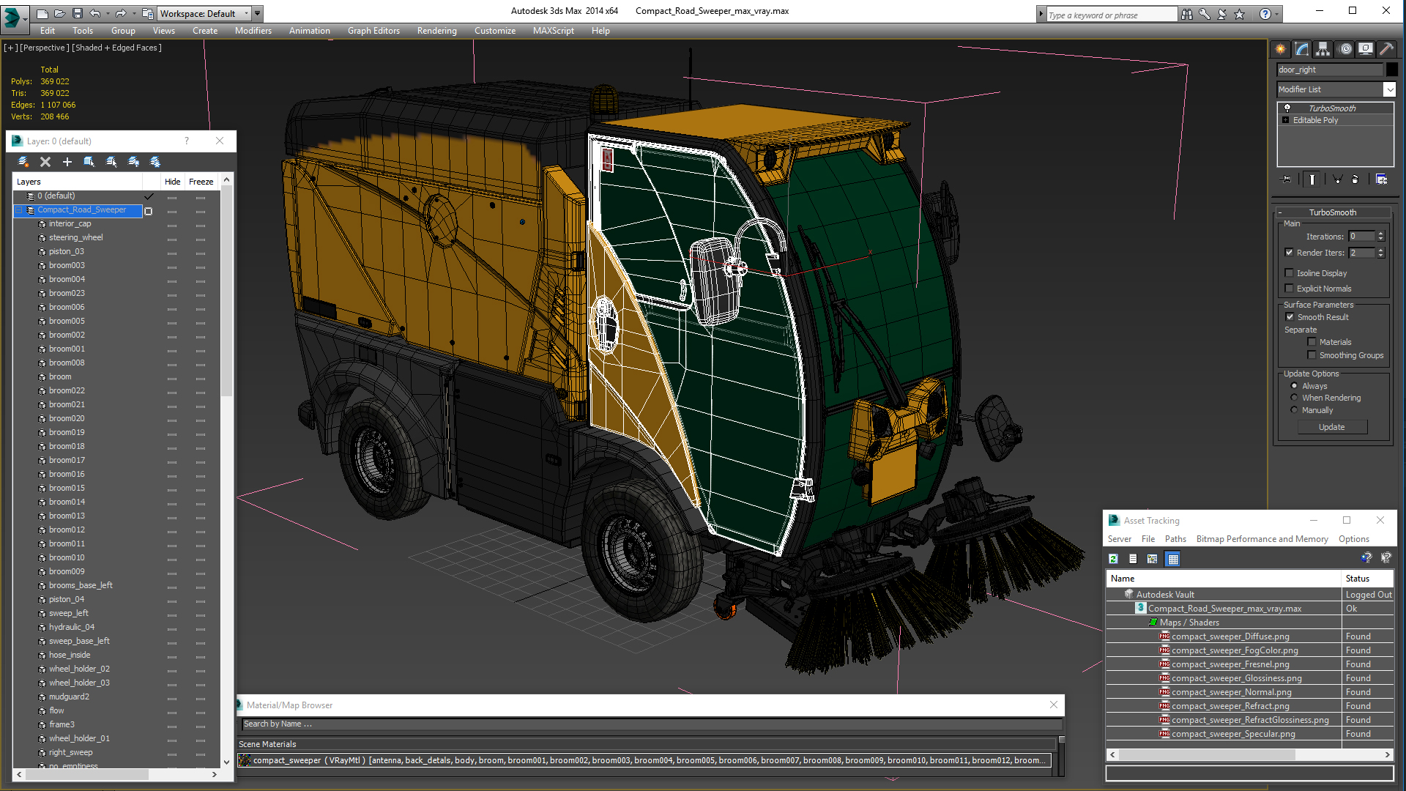Click Configure Modifier Sets icon
The width and height of the screenshot is (1406, 791).
[x=1382, y=179]
